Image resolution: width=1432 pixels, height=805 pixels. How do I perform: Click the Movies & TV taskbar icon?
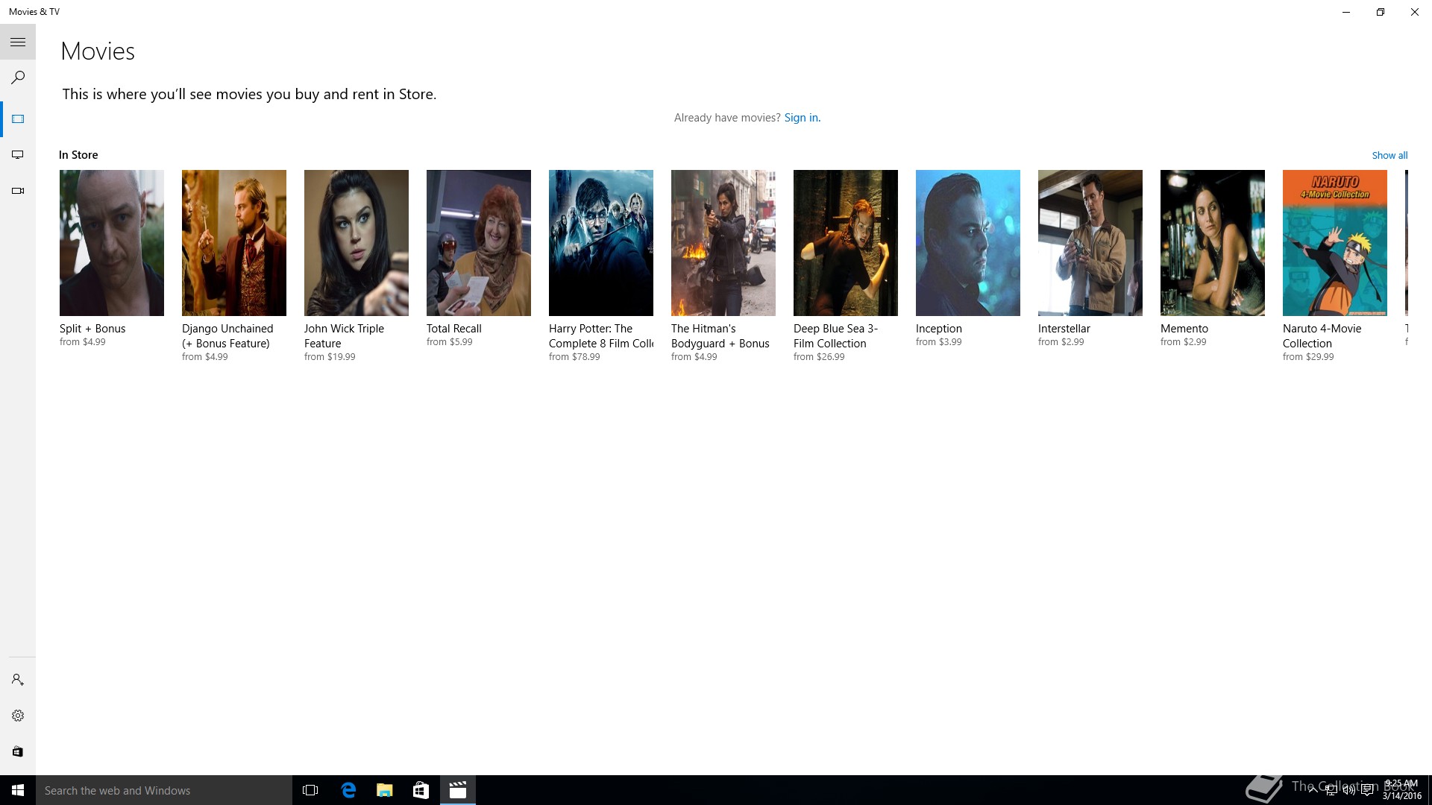(458, 790)
